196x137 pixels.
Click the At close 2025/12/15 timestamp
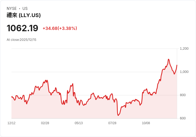22,40
